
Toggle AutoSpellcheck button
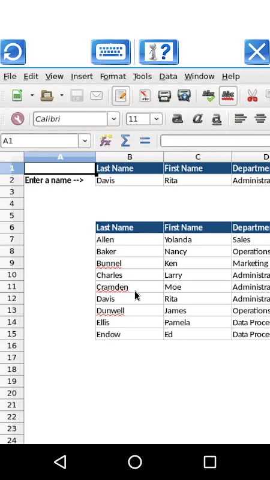coord(228,96)
